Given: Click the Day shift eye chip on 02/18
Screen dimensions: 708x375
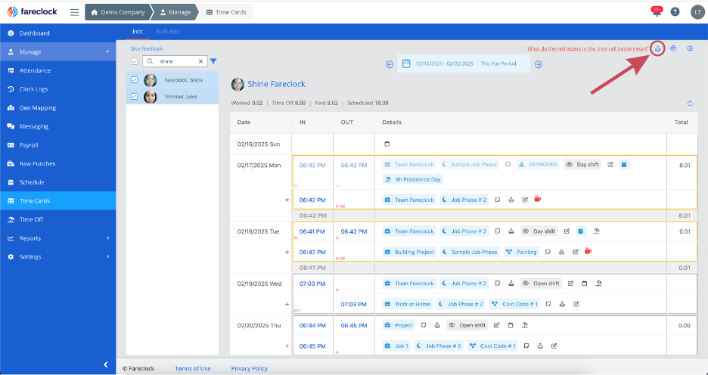Looking at the screenshot, I should (x=539, y=231).
